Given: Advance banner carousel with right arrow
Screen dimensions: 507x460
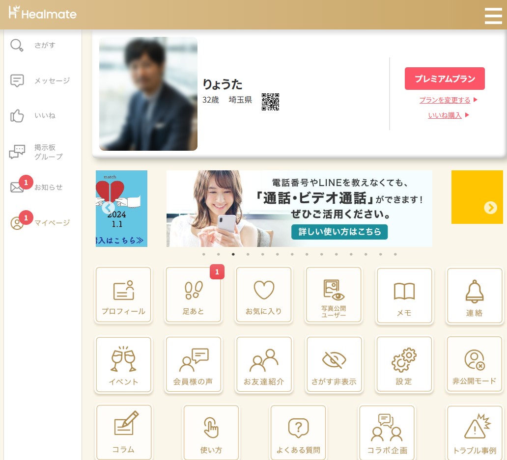Looking at the screenshot, I should point(490,208).
